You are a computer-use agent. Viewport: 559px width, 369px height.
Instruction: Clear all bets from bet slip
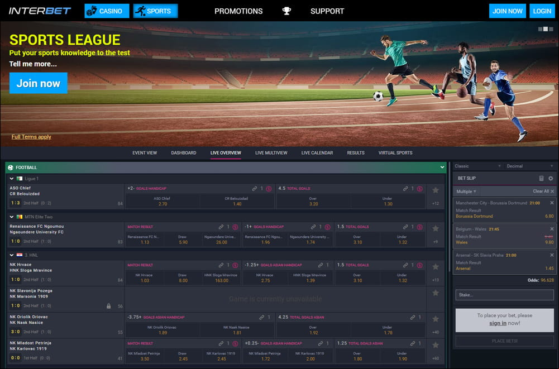tap(543, 191)
